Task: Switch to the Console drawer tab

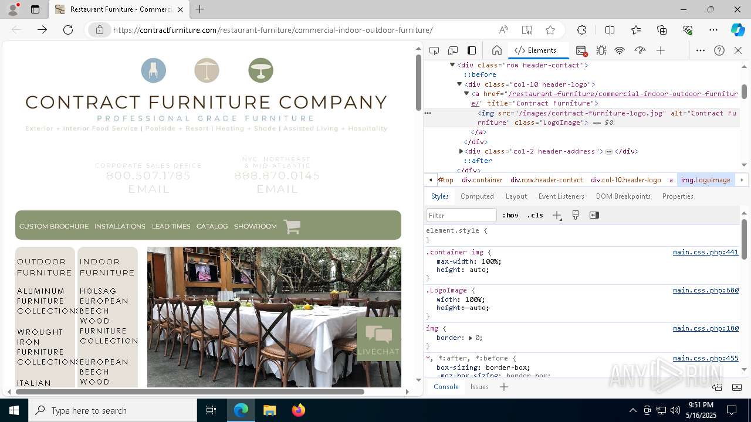Action: [446, 387]
